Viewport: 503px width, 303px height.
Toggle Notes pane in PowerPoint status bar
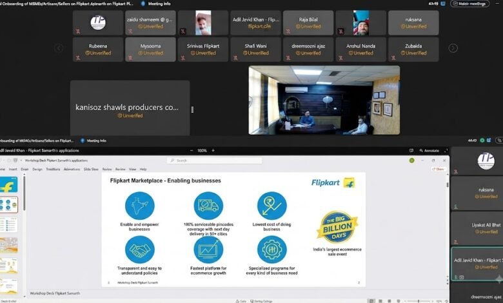(241, 301)
